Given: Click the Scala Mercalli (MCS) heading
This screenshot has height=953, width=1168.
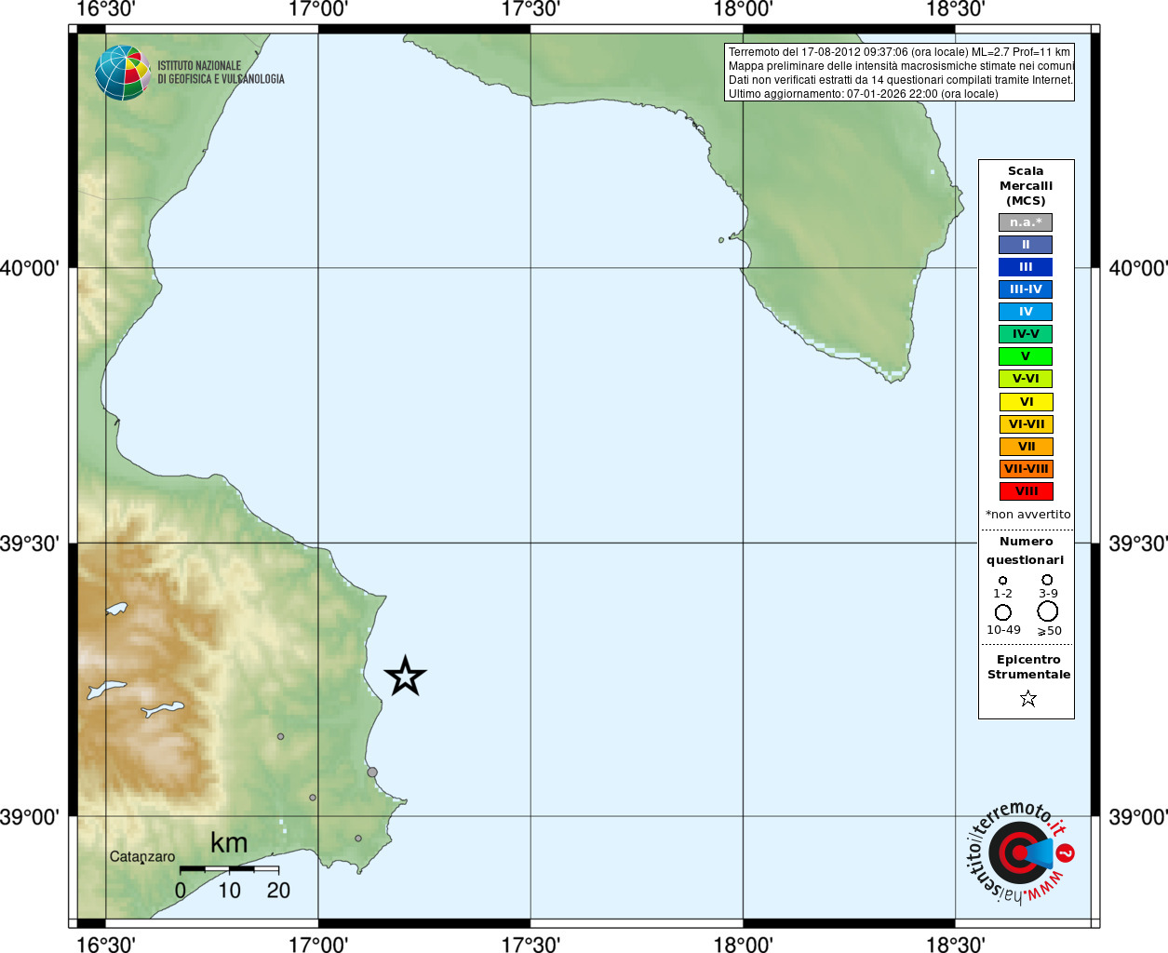Looking at the screenshot, I should (x=1026, y=186).
